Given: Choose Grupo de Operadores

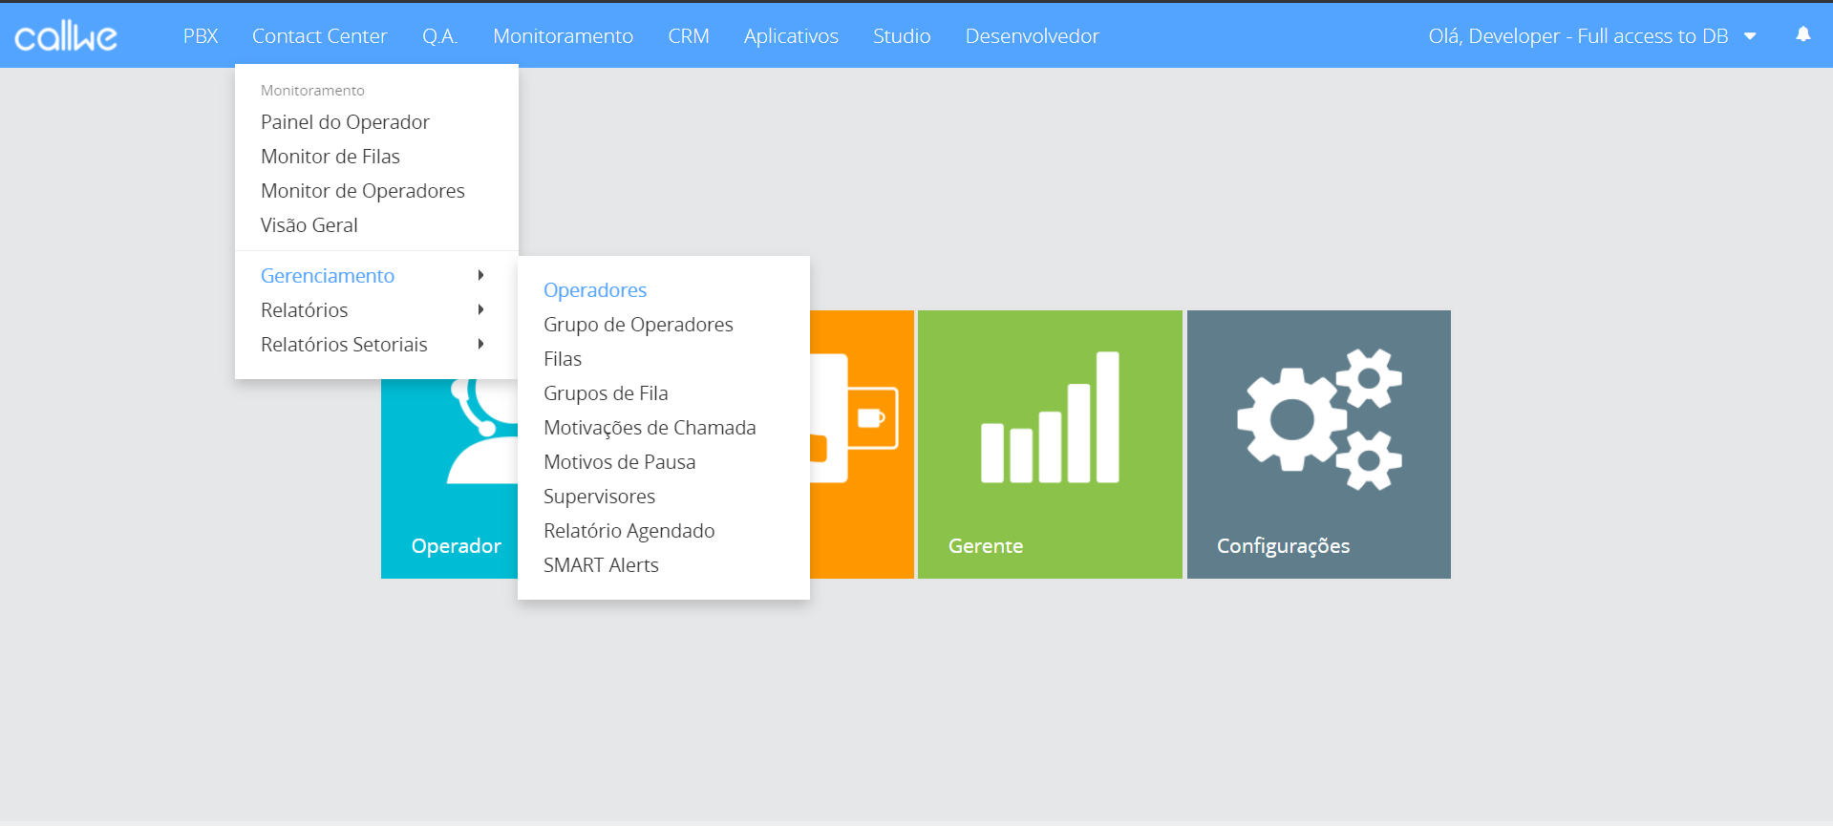Looking at the screenshot, I should tap(638, 325).
